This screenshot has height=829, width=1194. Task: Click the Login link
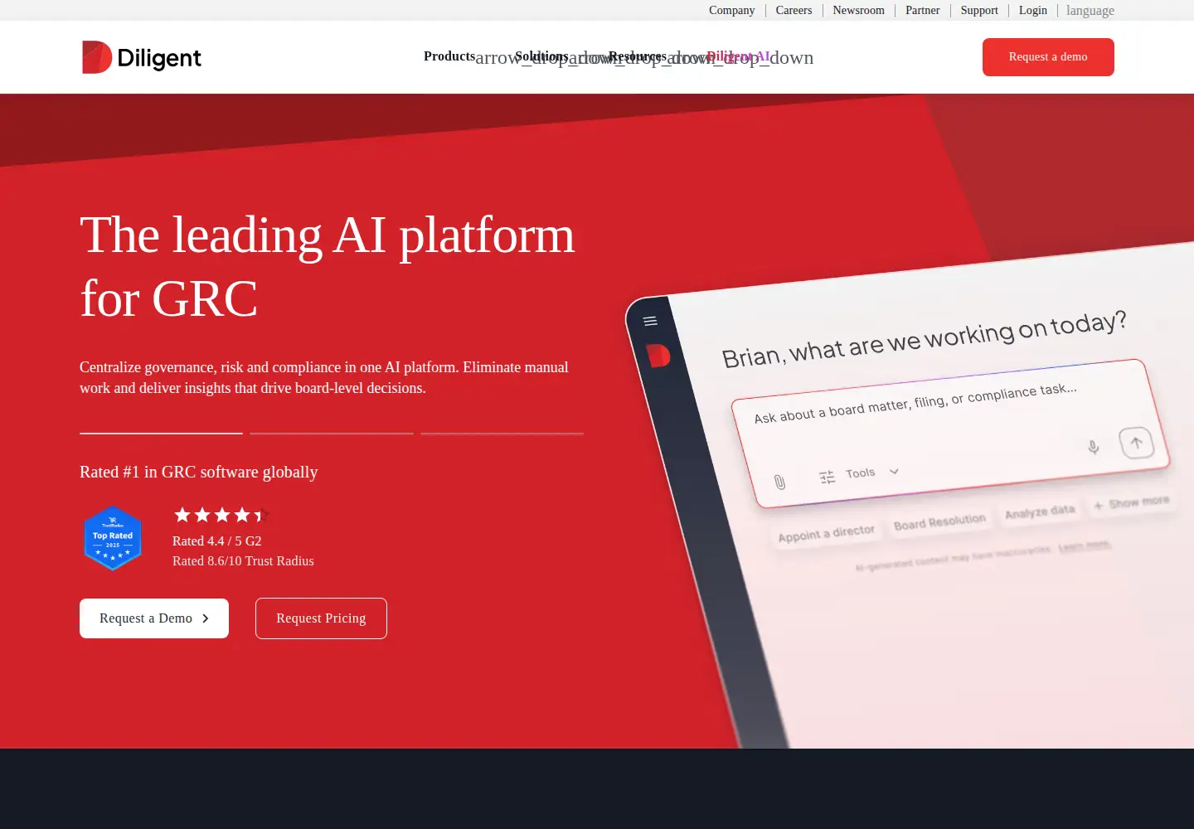[1033, 10]
